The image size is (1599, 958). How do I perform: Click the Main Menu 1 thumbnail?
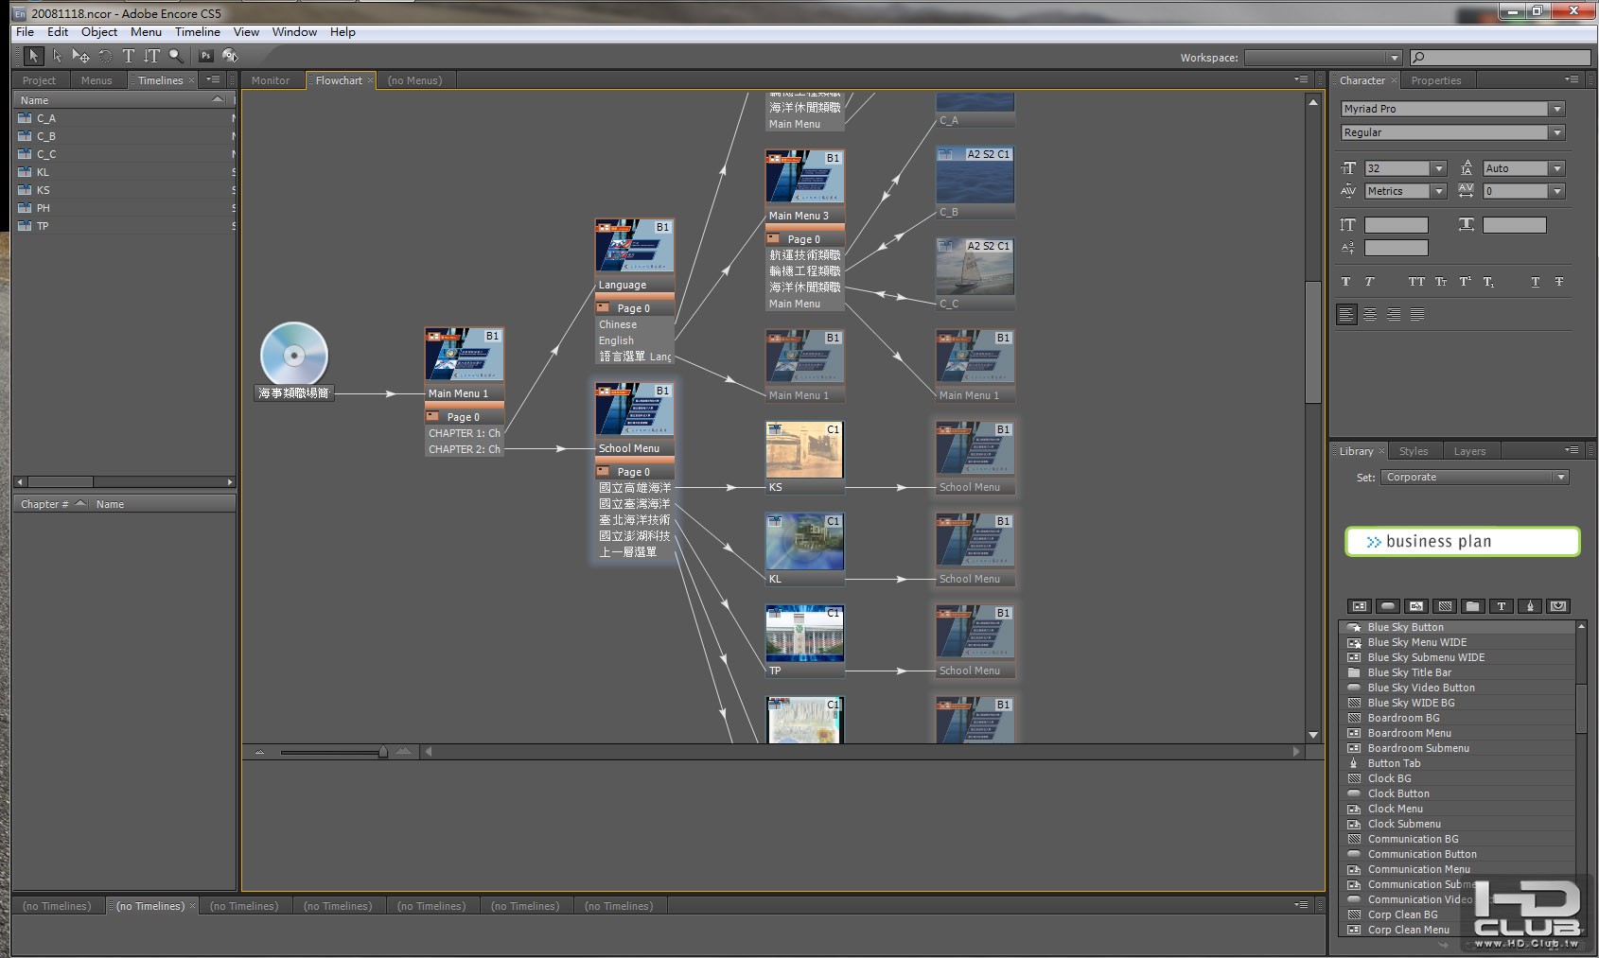pyautogui.click(x=464, y=356)
